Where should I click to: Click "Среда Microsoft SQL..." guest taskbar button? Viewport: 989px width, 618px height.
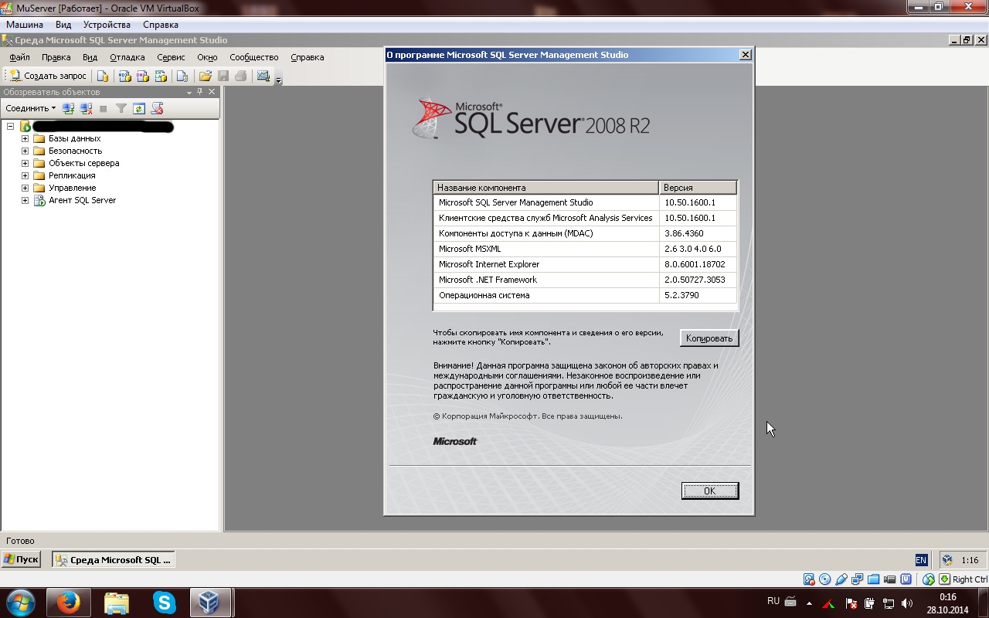point(114,560)
